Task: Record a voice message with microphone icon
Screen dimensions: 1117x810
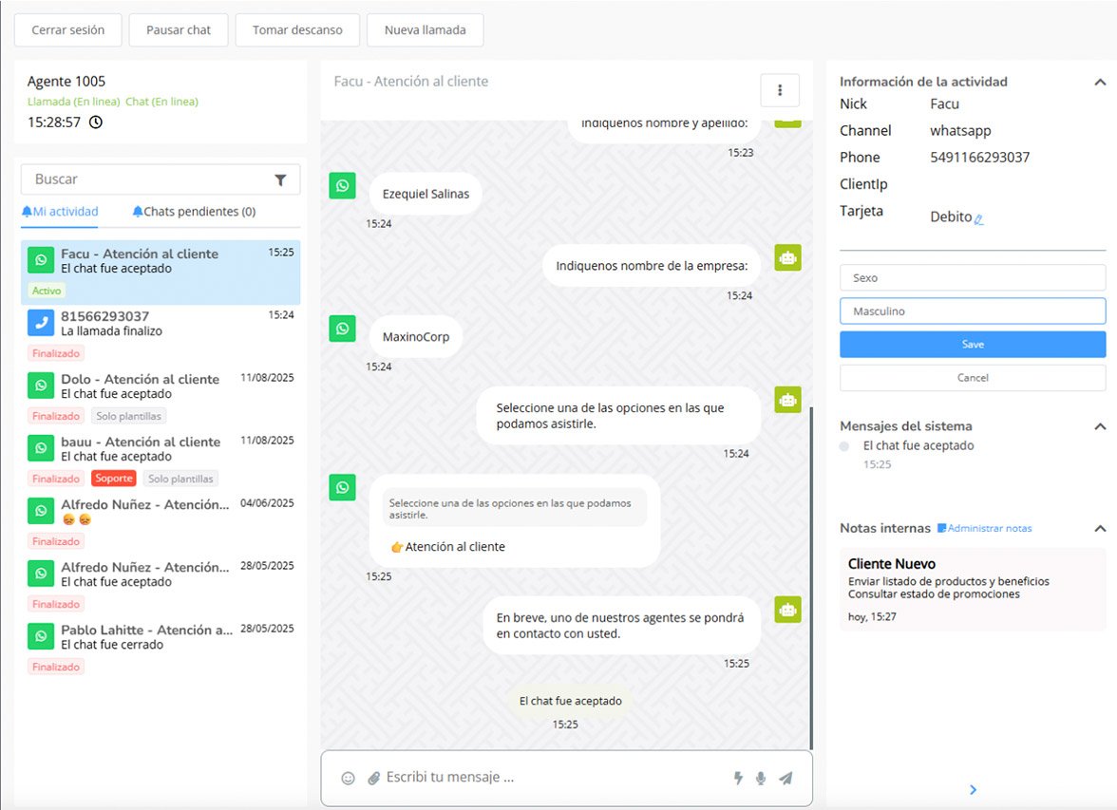Action: (761, 778)
